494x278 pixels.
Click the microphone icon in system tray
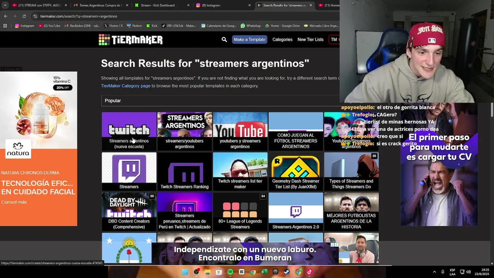443,272
